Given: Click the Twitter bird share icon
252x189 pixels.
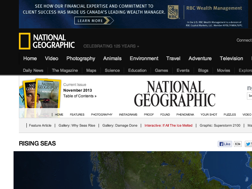Looking at the screenshot, I should (x=248, y=144).
